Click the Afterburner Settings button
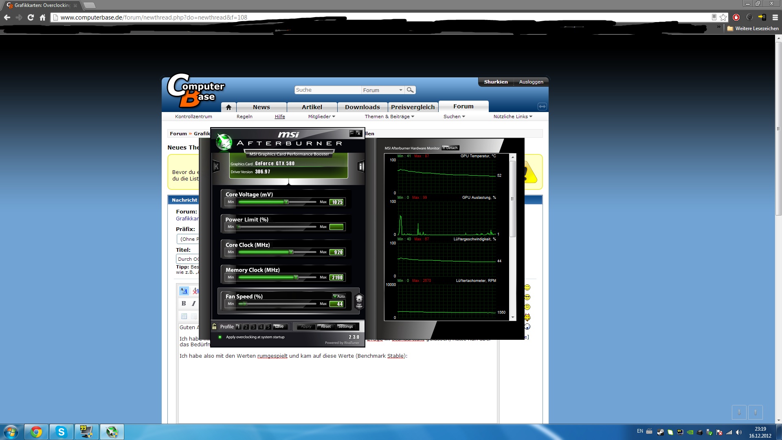This screenshot has width=782, height=440. 345,326
